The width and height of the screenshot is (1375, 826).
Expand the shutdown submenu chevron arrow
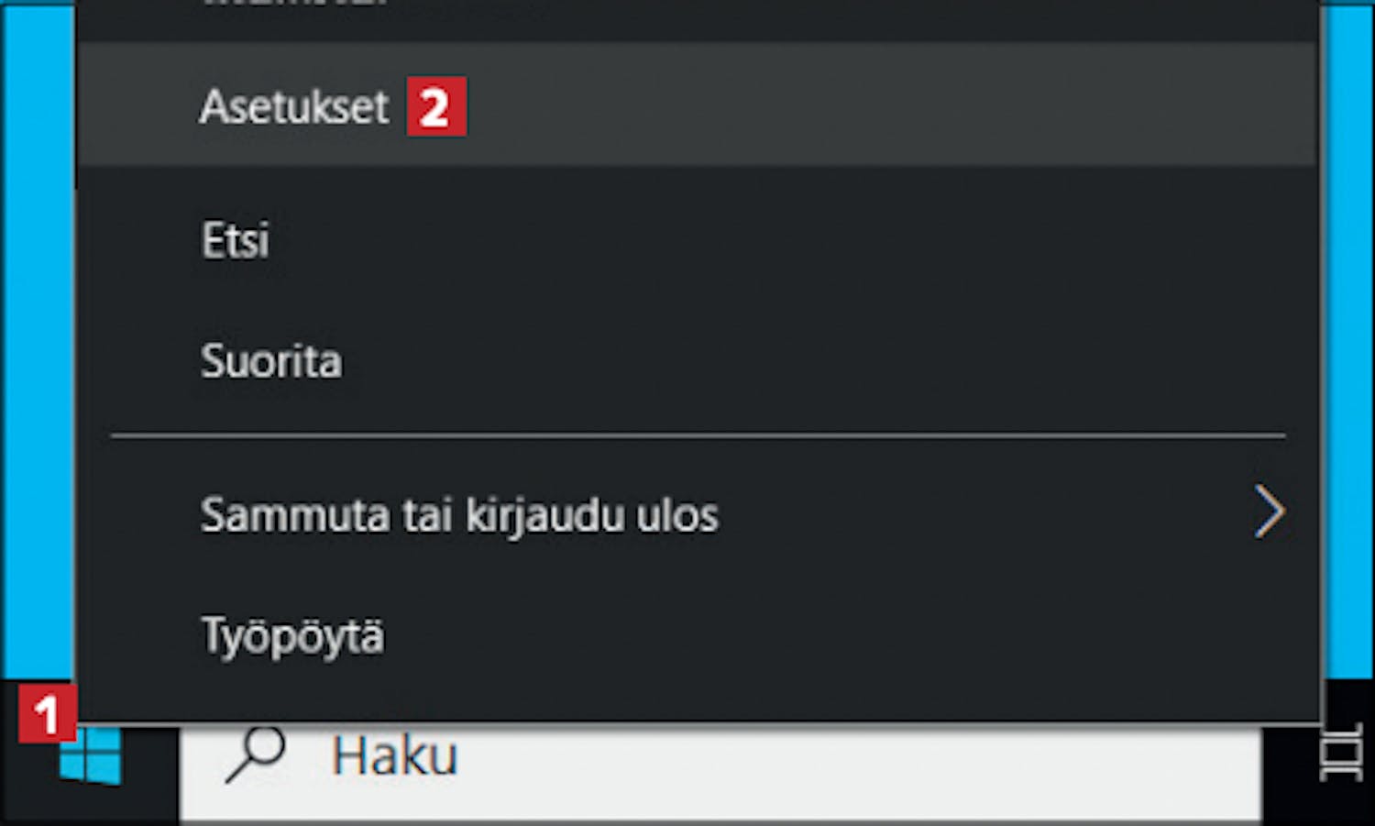1270,512
